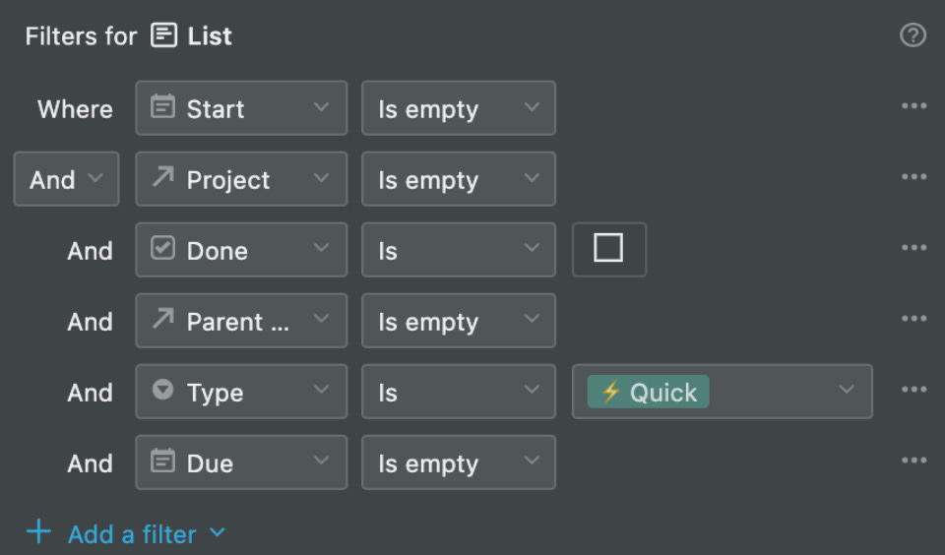This screenshot has width=945, height=555.
Task: Toggle the Done filter checkbox value
Action: tap(608, 249)
